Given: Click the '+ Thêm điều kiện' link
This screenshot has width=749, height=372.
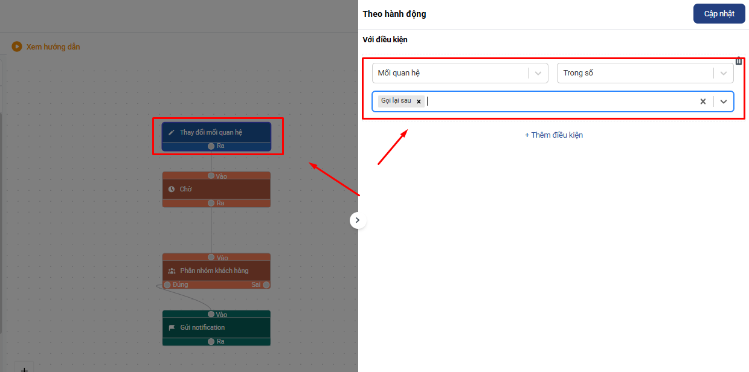Looking at the screenshot, I should tap(553, 135).
